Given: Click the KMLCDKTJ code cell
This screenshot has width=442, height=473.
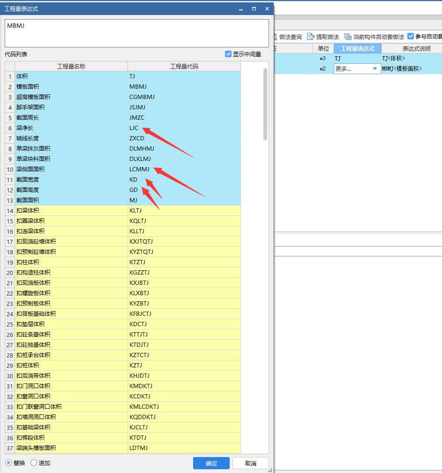Looking at the screenshot, I should 184,407.
